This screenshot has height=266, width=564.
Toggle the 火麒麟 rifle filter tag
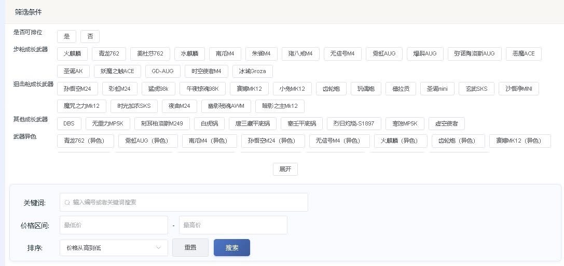tap(72, 54)
